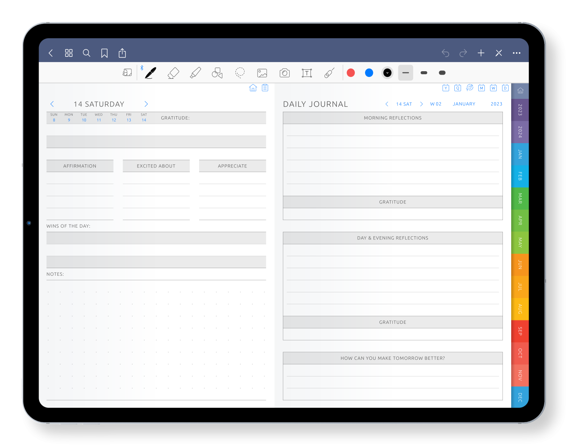
Task: Open the quarterly view Q icon
Action: click(x=457, y=88)
